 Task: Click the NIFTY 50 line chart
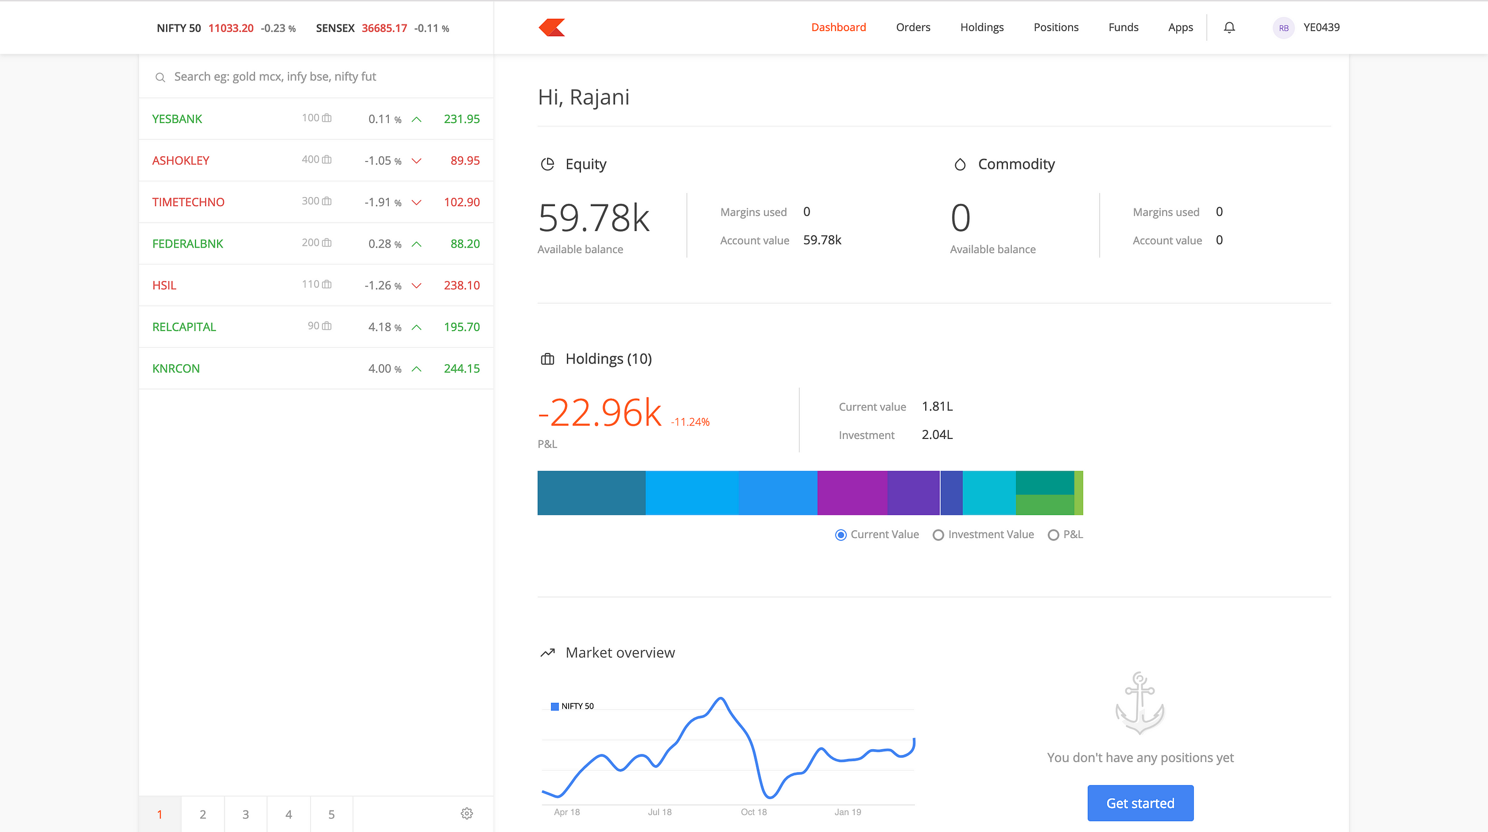point(728,750)
